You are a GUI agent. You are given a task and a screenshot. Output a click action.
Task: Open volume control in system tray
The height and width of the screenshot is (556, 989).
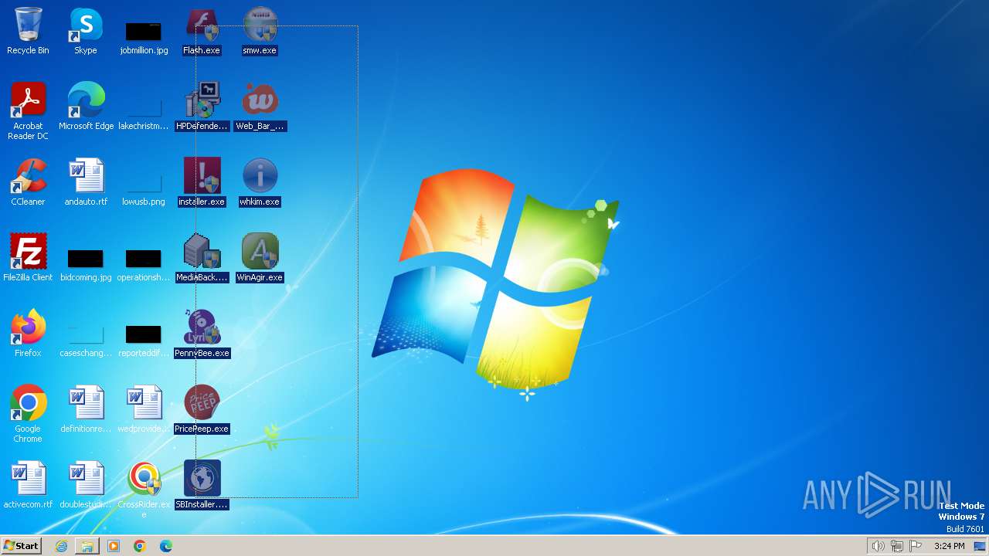878,546
